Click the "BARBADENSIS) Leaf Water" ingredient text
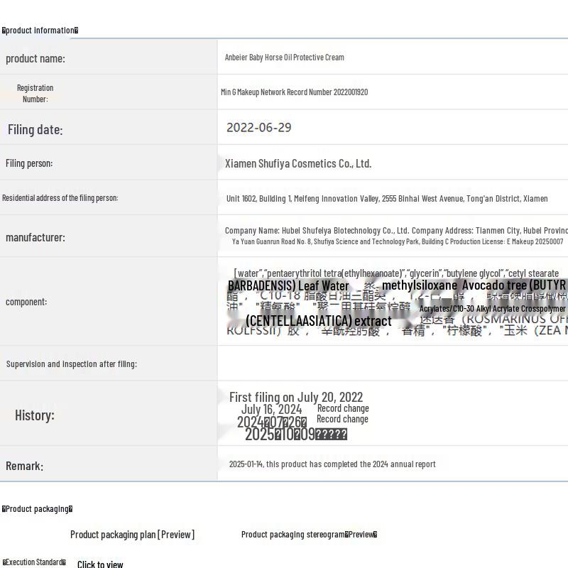 pos(288,286)
